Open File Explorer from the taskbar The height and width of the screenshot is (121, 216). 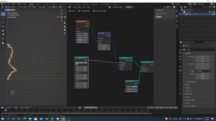tap(30, 119)
